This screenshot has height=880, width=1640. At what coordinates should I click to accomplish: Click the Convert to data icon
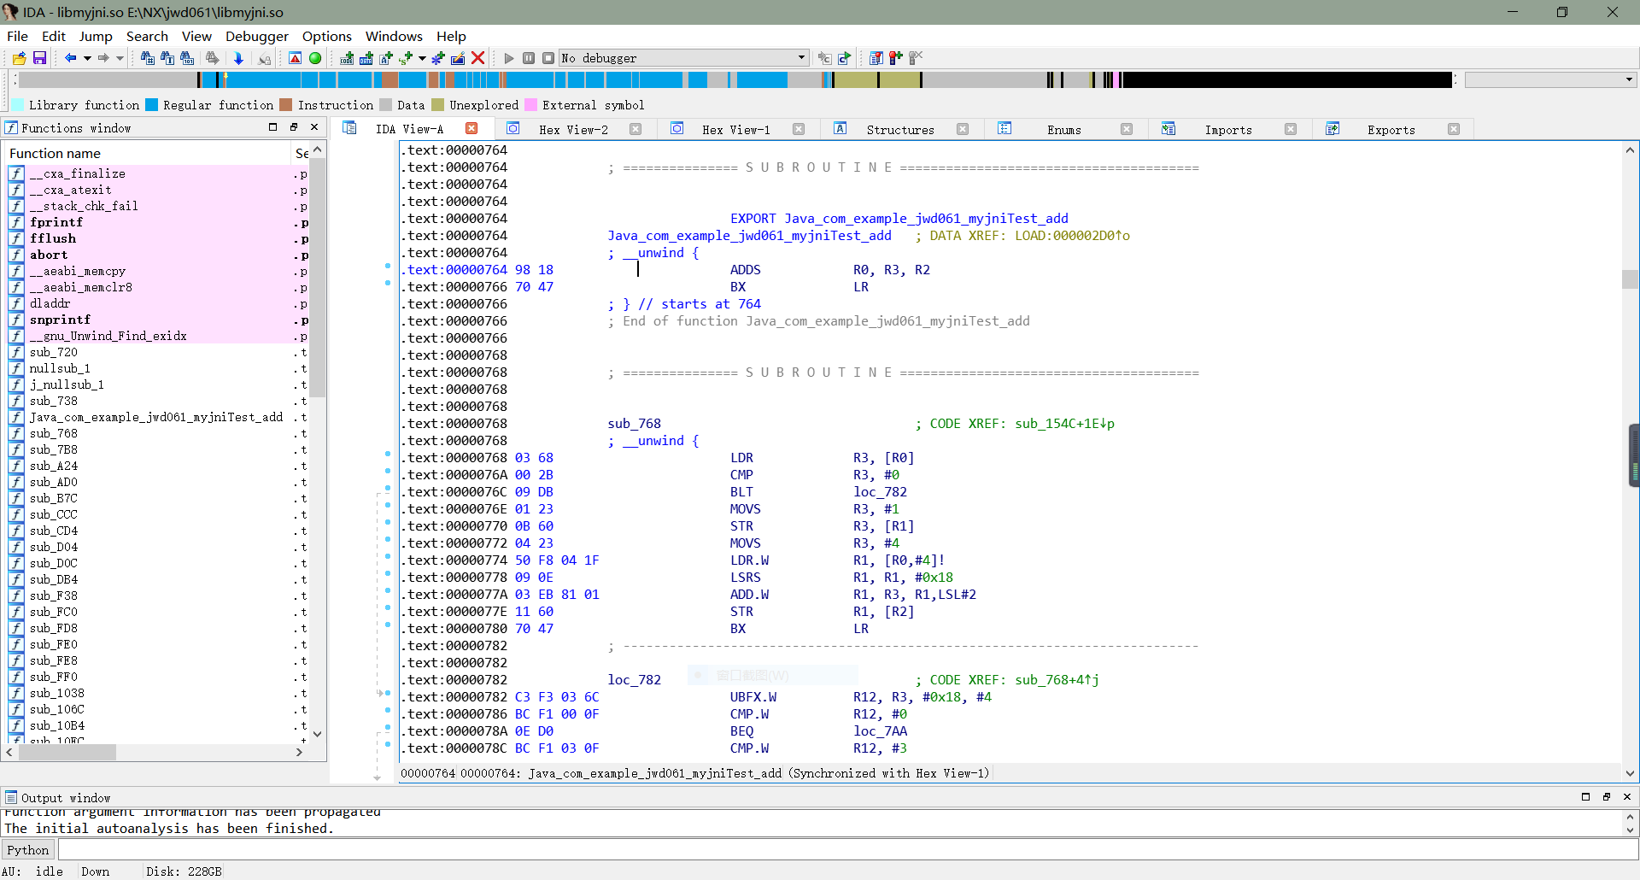tap(366, 58)
